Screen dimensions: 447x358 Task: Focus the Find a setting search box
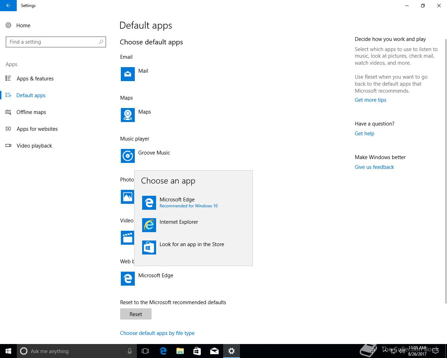pos(56,42)
